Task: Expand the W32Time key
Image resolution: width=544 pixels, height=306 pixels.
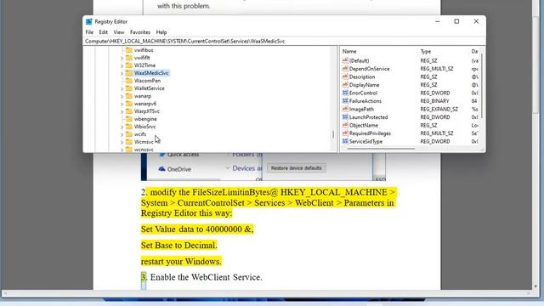Action: tap(122, 66)
